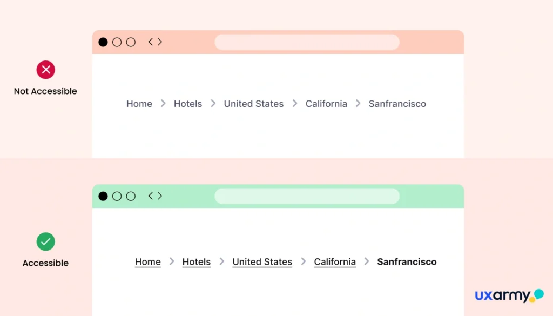
Task: Click the back arrow in the green browser
Action: coord(151,196)
